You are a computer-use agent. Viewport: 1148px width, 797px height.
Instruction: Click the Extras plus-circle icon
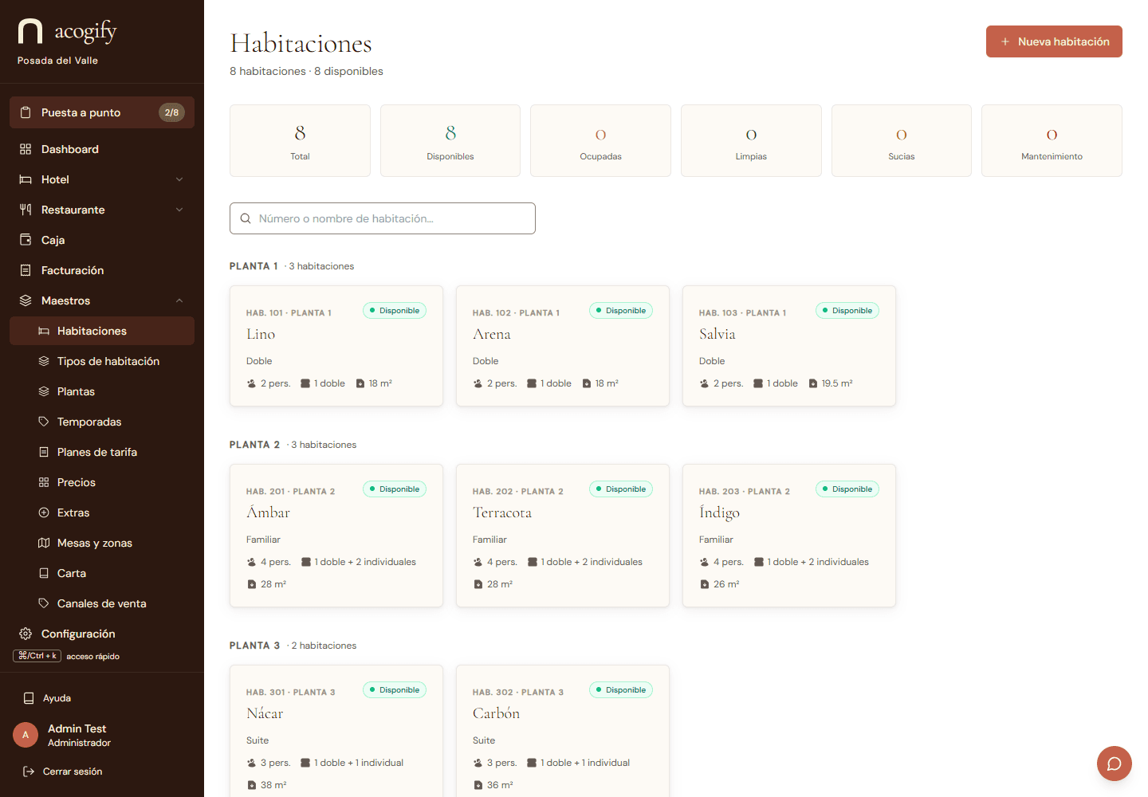(x=44, y=512)
